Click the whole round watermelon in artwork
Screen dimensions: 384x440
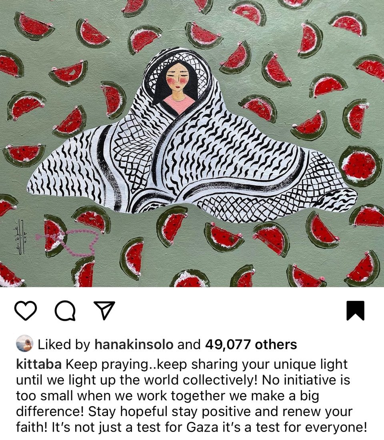coord(360,166)
